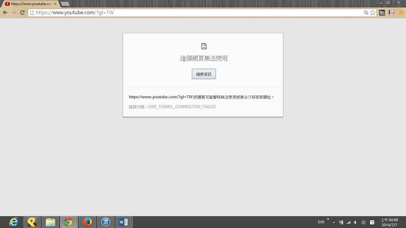Click the 這個網頁無法使用 heading
The height and width of the screenshot is (228, 406).
[204, 58]
